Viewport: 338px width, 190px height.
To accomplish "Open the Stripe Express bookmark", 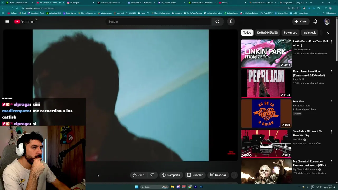I will click(x=69, y=13).
